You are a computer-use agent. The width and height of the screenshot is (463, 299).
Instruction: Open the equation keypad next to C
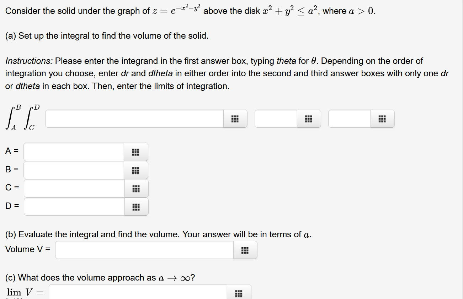135,188
